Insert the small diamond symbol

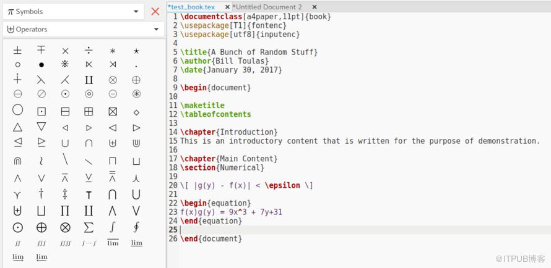coord(136,112)
